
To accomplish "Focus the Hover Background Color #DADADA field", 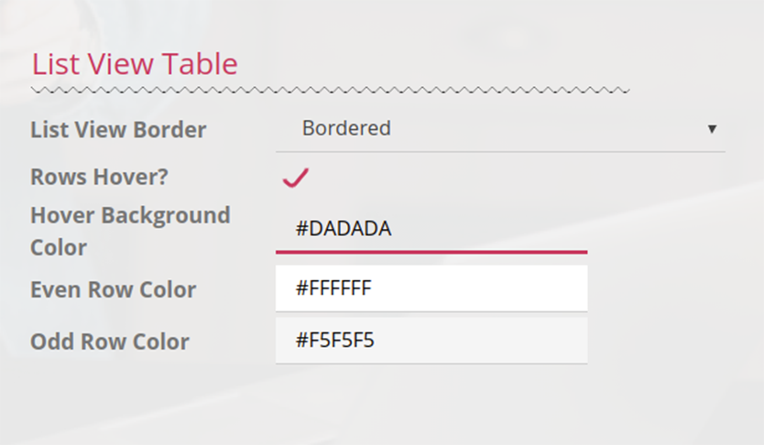I will (431, 228).
